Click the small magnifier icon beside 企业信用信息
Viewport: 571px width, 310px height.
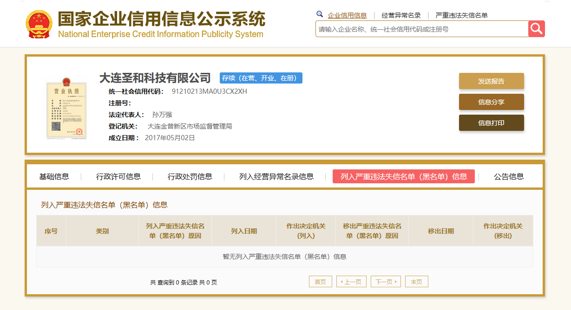point(320,14)
